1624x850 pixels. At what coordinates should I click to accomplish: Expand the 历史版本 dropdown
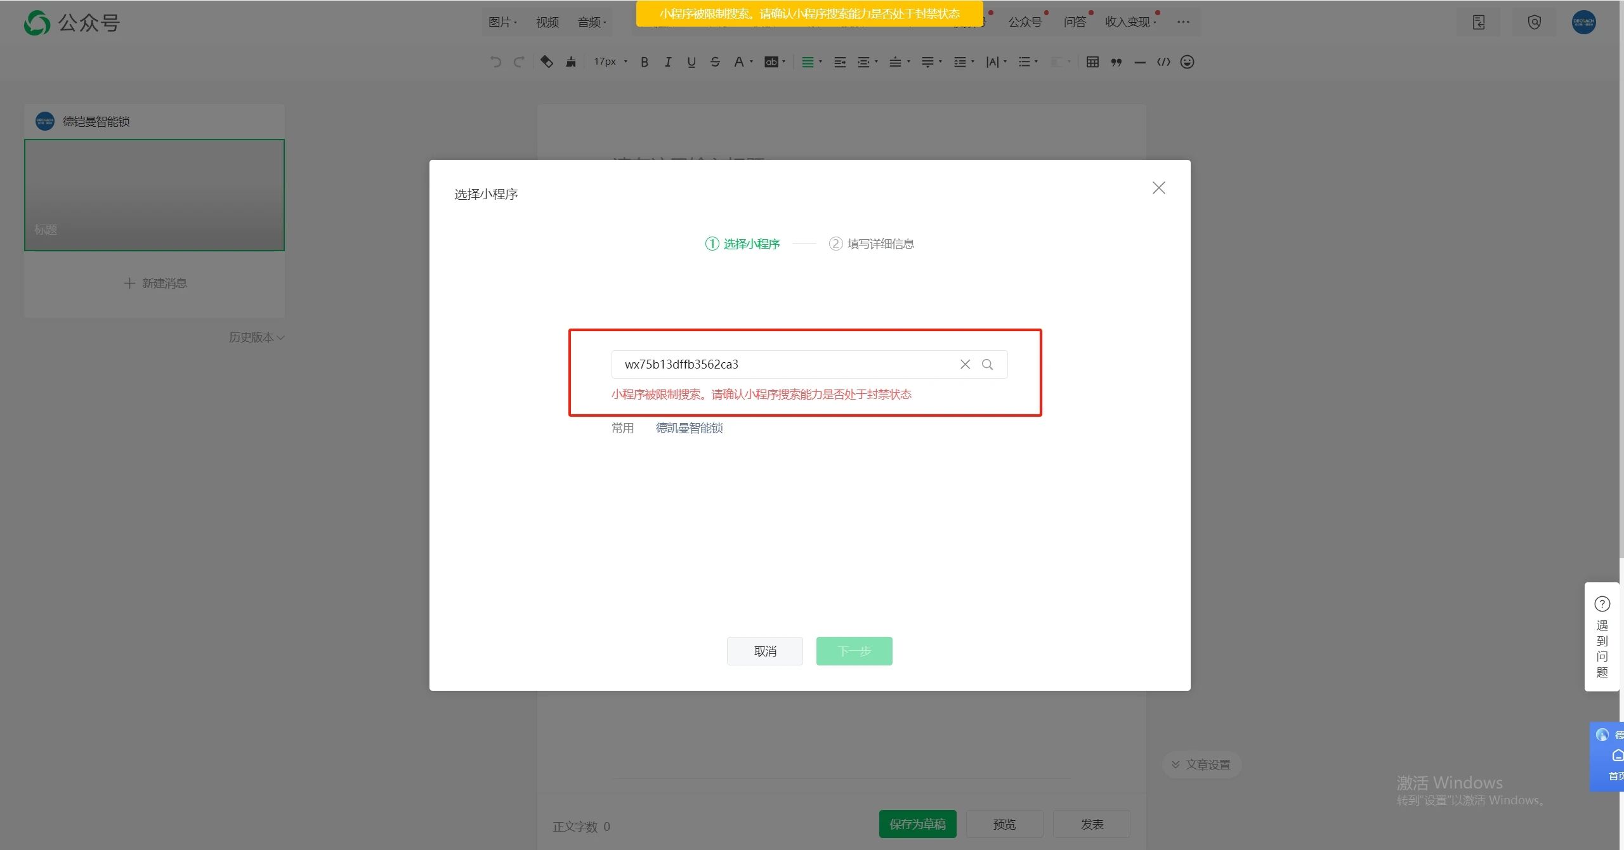pyautogui.click(x=256, y=337)
